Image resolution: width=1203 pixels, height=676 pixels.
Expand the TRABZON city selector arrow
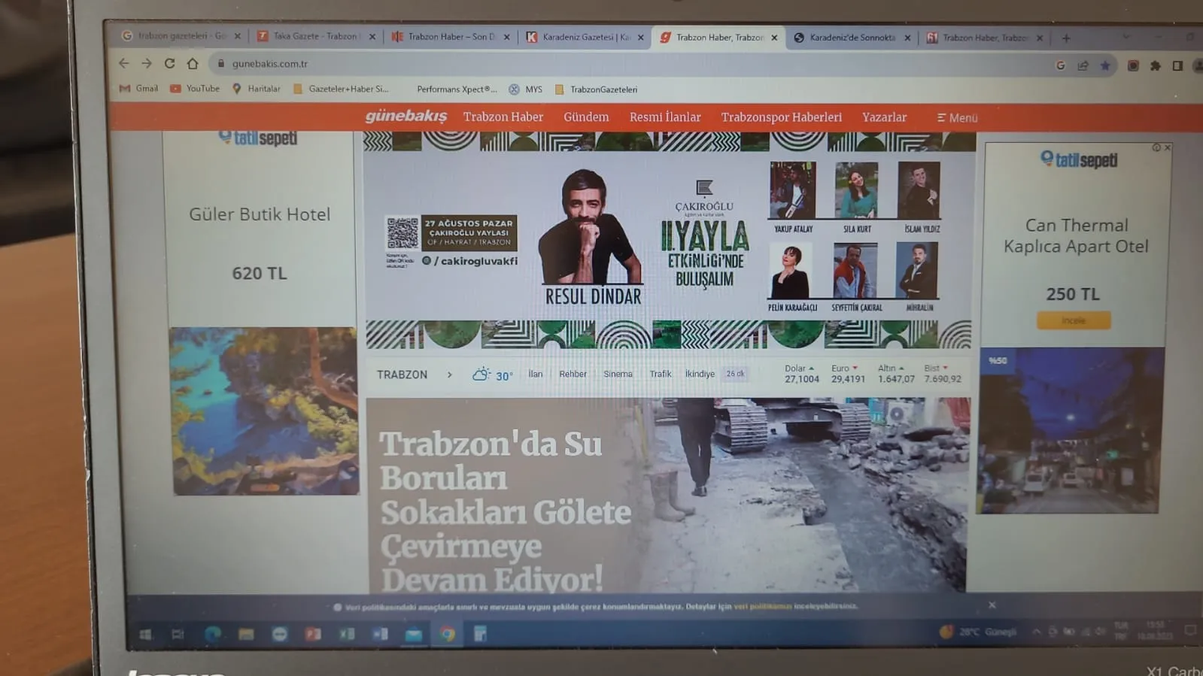point(449,374)
